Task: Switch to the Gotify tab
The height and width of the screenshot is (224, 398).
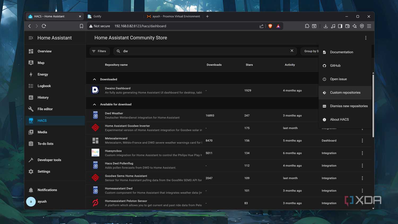Action: point(114,16)
